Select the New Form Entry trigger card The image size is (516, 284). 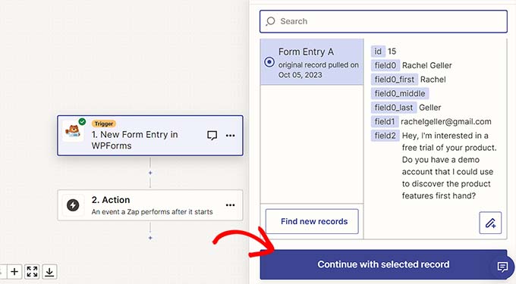point(150,136)
